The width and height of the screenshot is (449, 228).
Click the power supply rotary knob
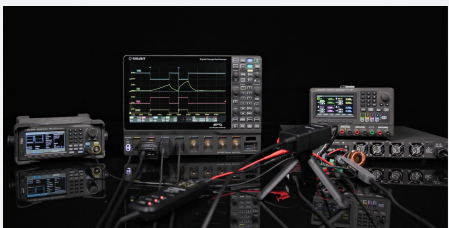pyautogui.click(x=384, y=97)
